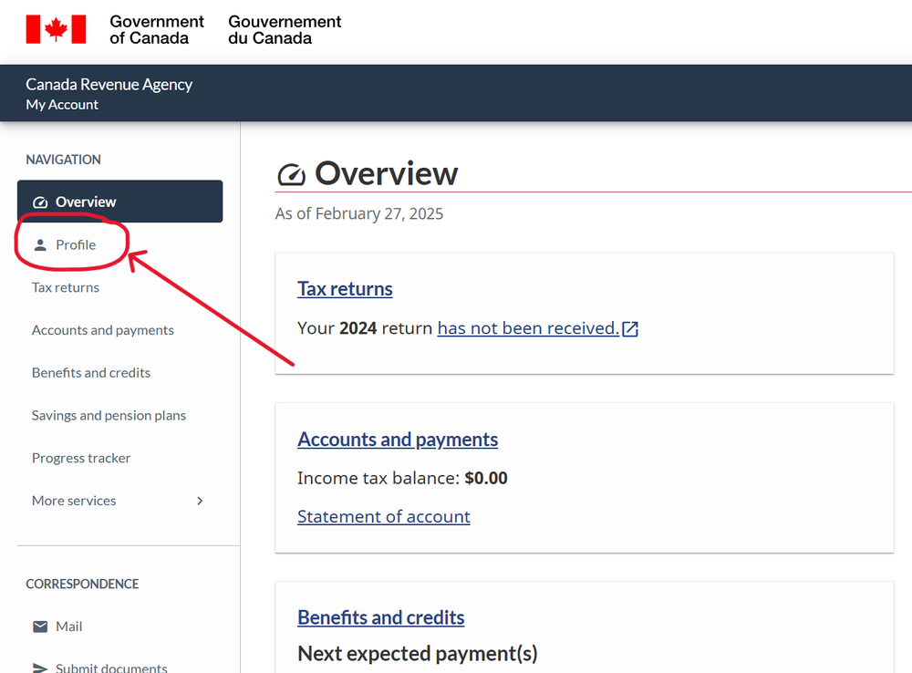
Task: Open the Tax returns card heading link
Action: coord(345,289)
